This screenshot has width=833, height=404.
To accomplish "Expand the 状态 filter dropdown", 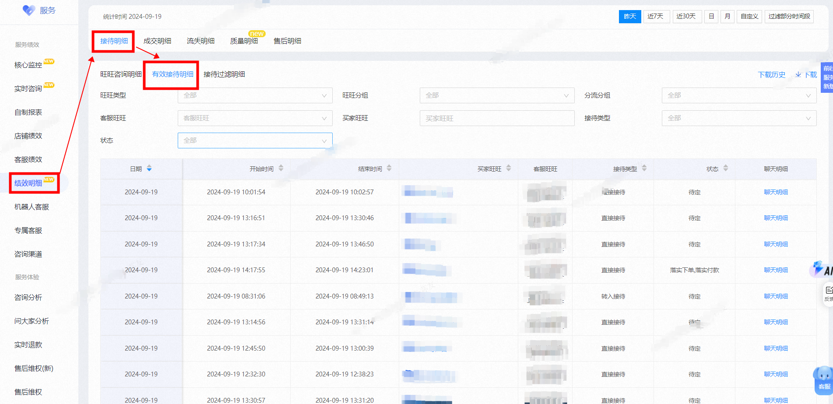I will tap(255, 141).
